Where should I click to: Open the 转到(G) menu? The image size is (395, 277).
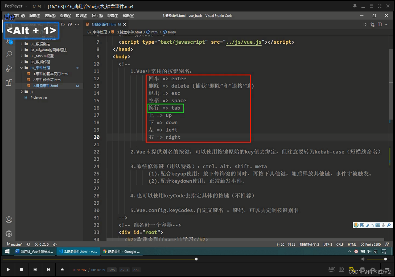coord(81,16)
